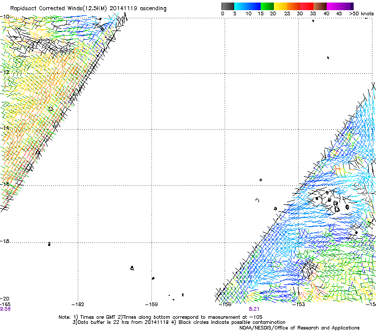Click the purple 6:21 swath time label
The image size is (376, 331).
(254, 309)
